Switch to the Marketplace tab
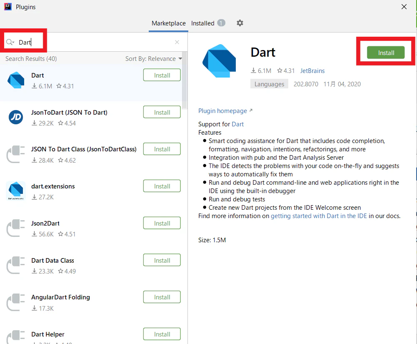 [x=169, y=23]
